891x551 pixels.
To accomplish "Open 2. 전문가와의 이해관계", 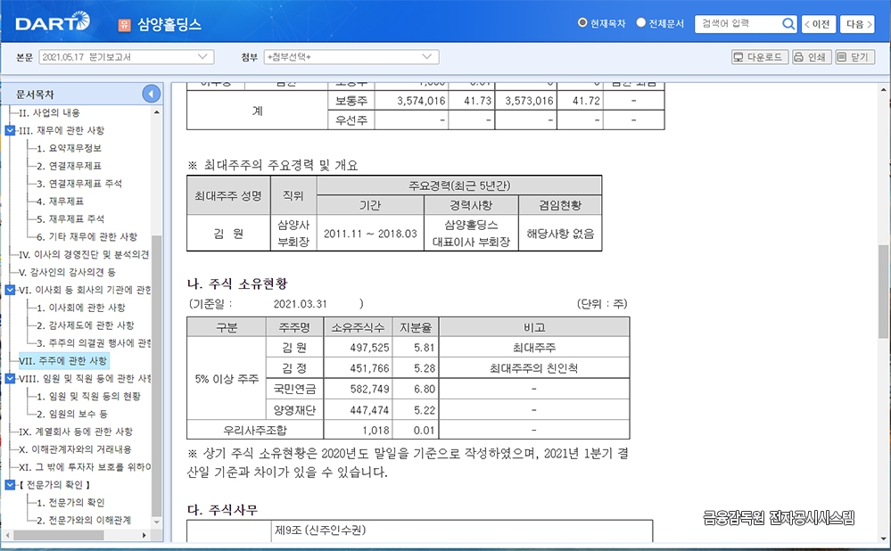I will 84,520.
